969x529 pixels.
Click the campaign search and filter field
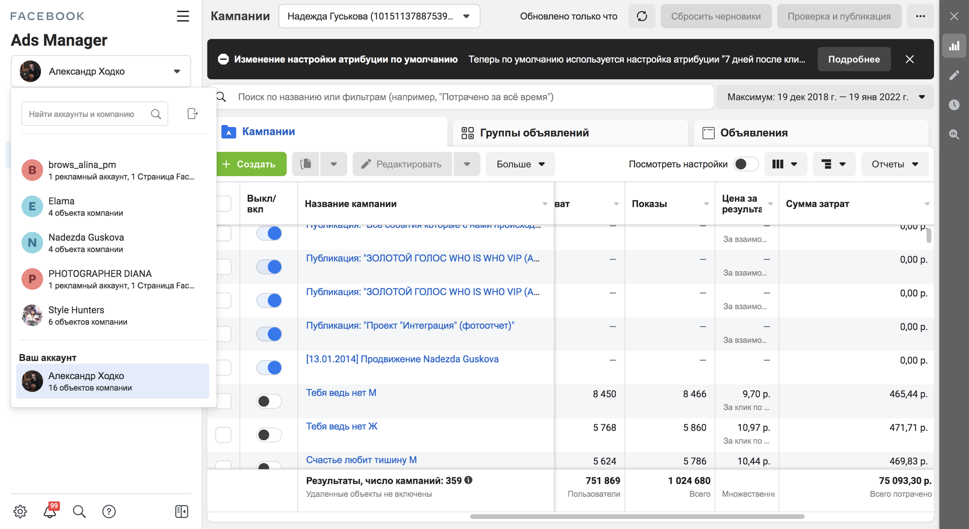[x=465, y=97]
